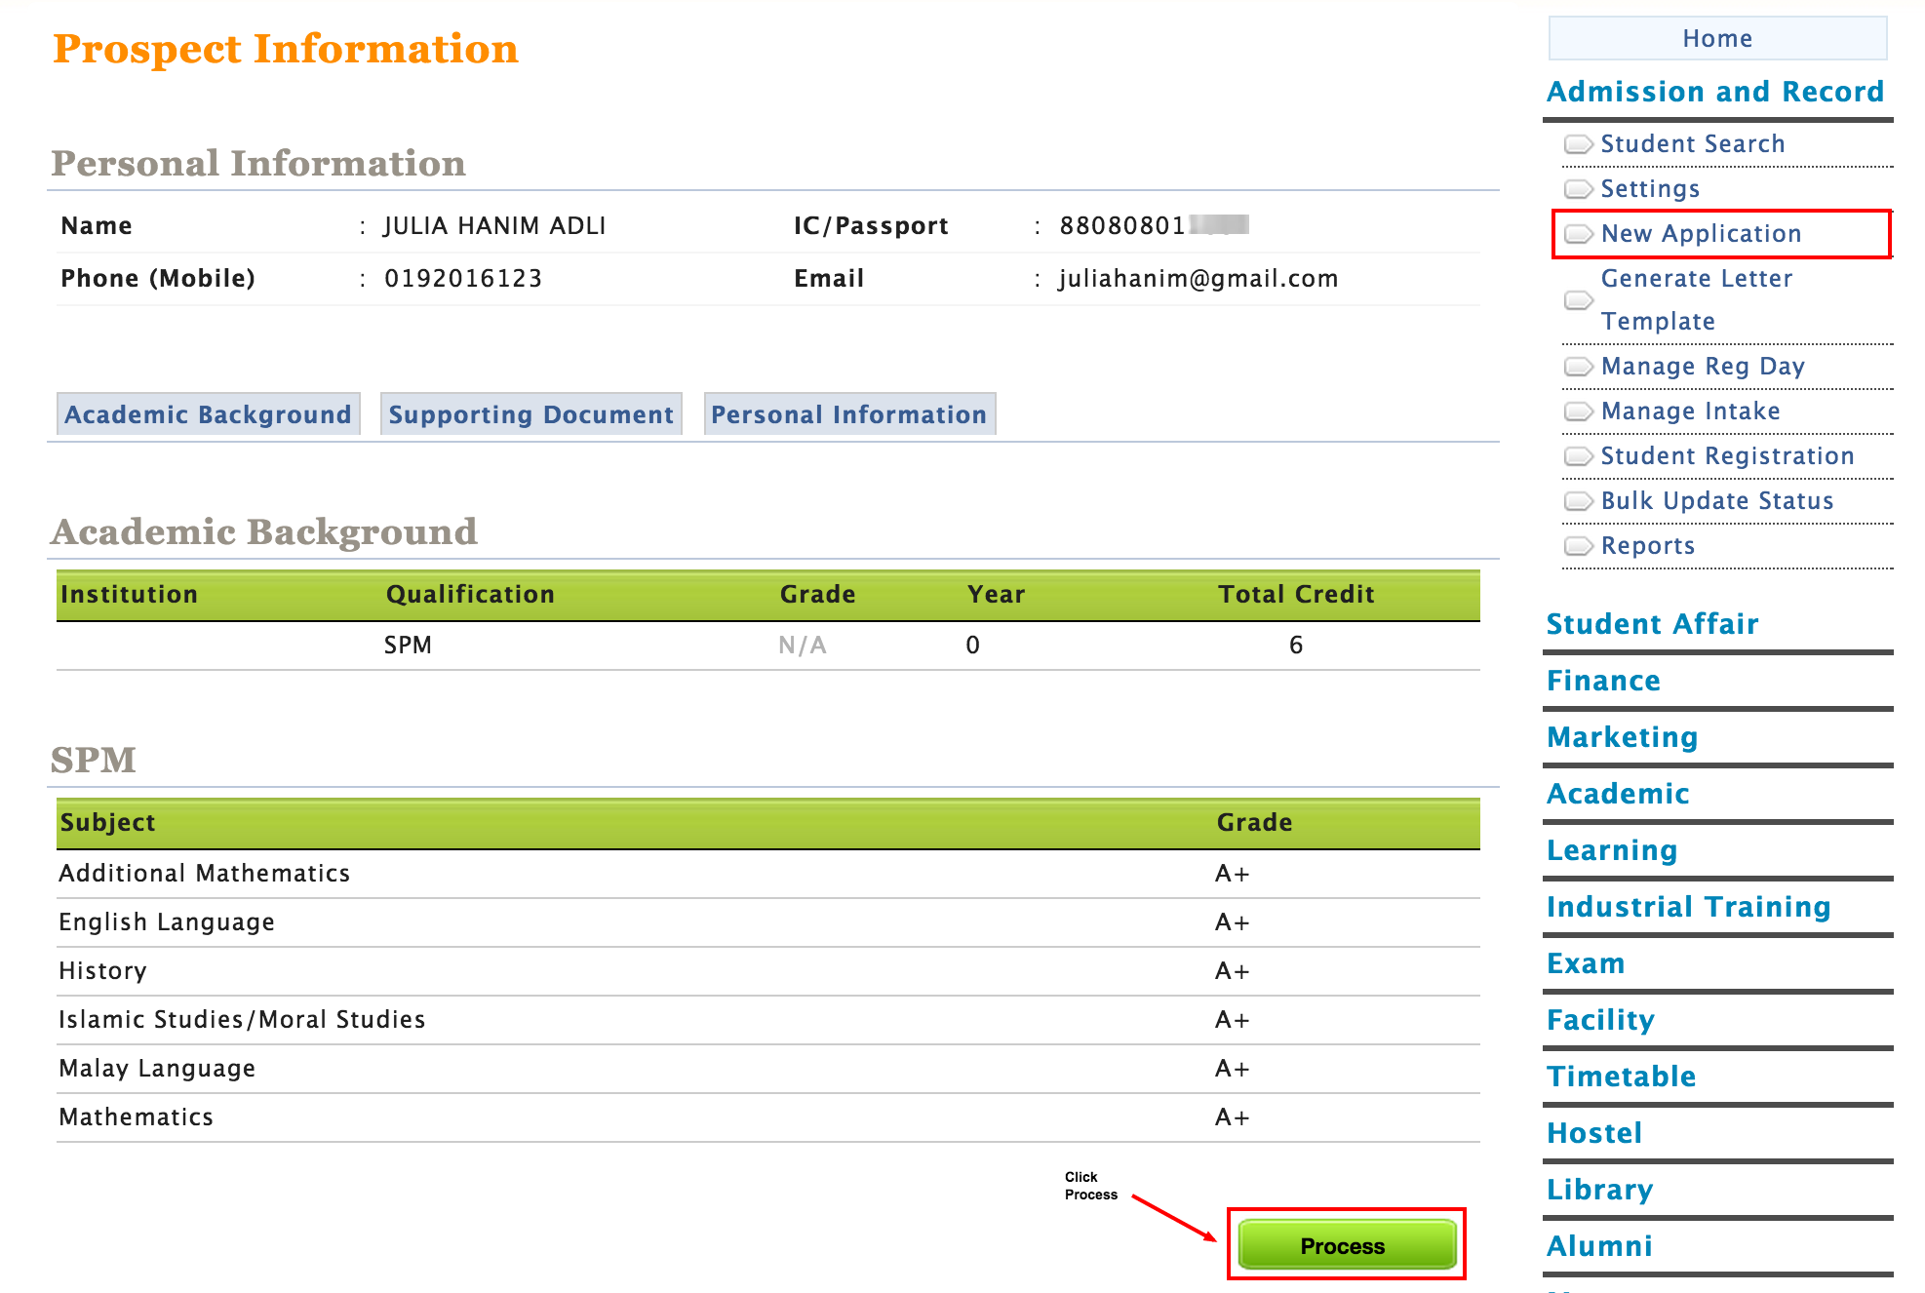Click the Admission and Record heading
The image size is (1925, 1293).
point(1714,92)
